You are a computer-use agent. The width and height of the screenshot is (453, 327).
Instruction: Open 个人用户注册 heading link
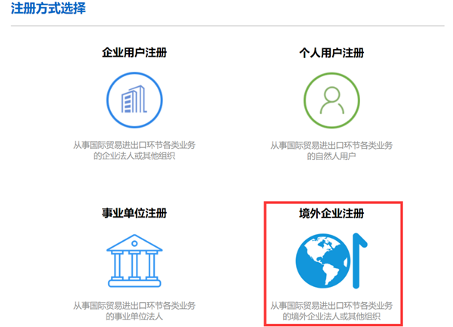click(331, 53)
